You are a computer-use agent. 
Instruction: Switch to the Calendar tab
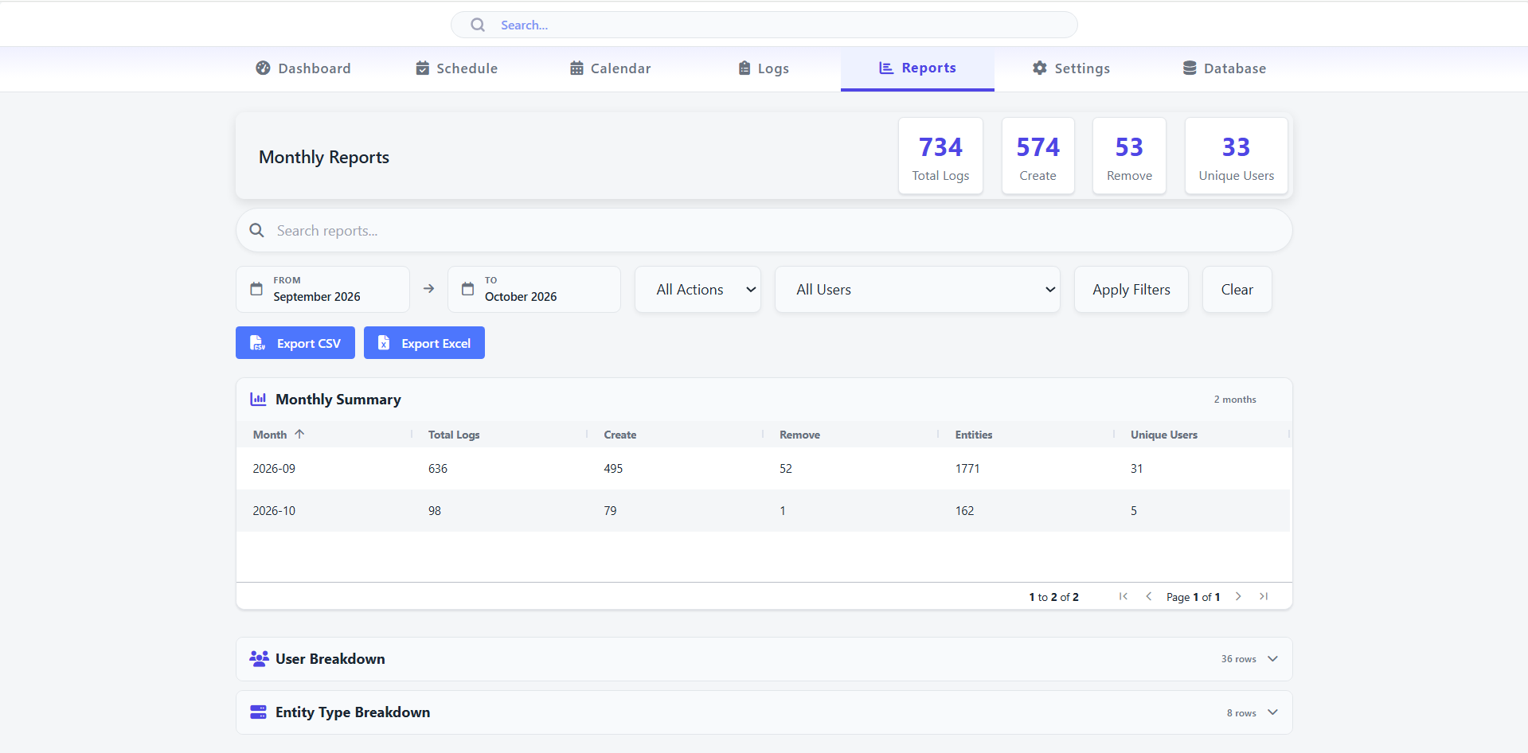point(611,68)
